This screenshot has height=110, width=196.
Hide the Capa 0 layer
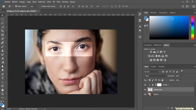145,94
